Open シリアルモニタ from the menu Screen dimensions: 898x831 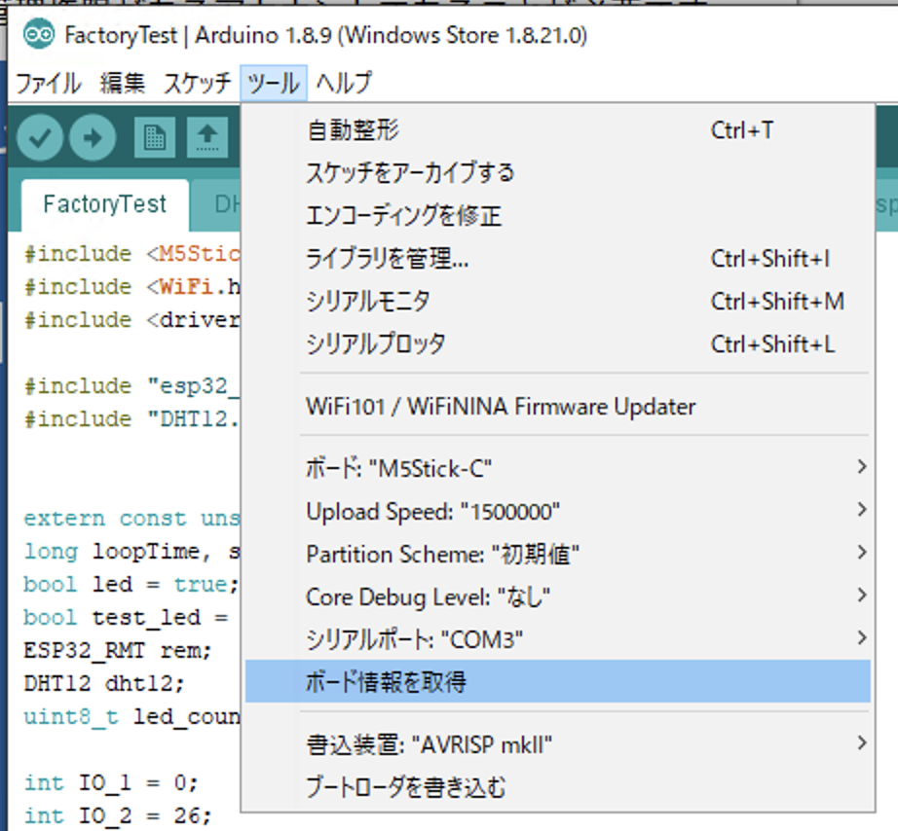[558, 302]
